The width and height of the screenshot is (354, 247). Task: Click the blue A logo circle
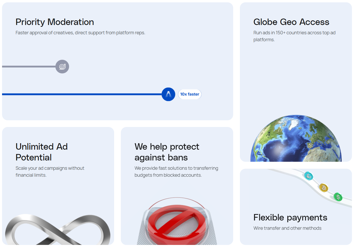click(168, 94)
